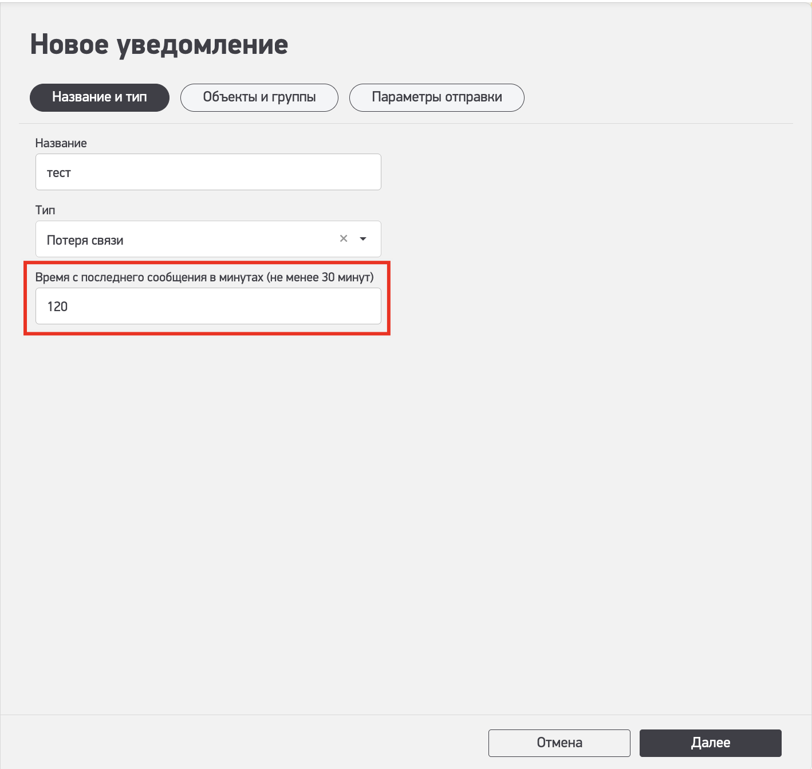
Task: Click the 'Новое уведомление' heading
Action: point(159,45)
